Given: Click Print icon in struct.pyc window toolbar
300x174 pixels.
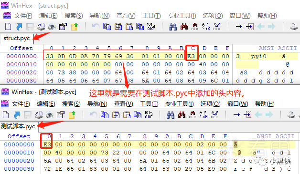Looking at the screenshot, I should (x=52, y=27).
